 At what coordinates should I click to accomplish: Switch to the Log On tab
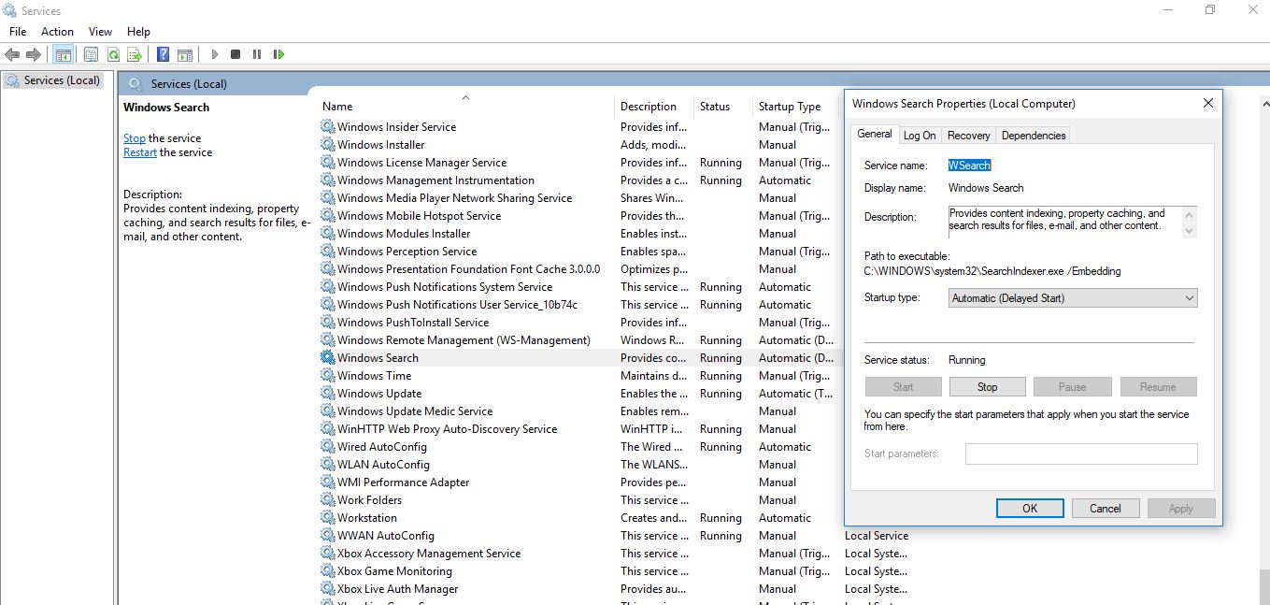(920, 135)
